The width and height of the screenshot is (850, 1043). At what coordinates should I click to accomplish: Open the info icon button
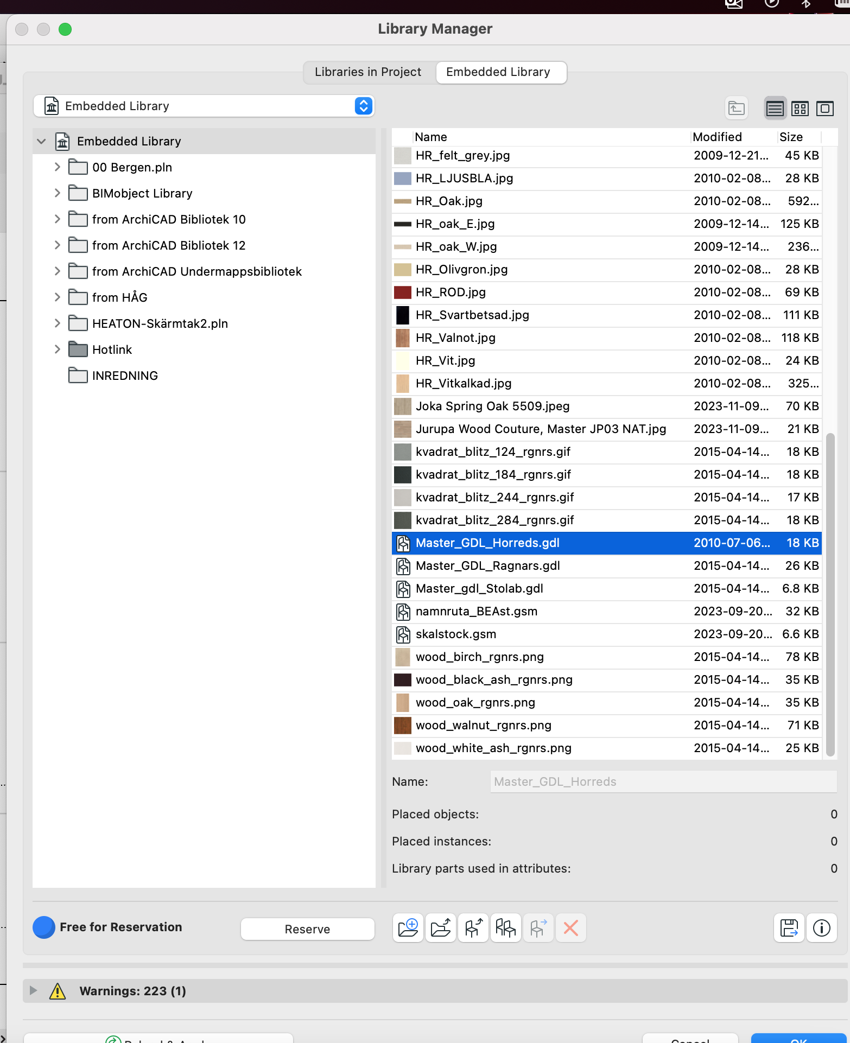pyautogui.click(x=821, y=928)
